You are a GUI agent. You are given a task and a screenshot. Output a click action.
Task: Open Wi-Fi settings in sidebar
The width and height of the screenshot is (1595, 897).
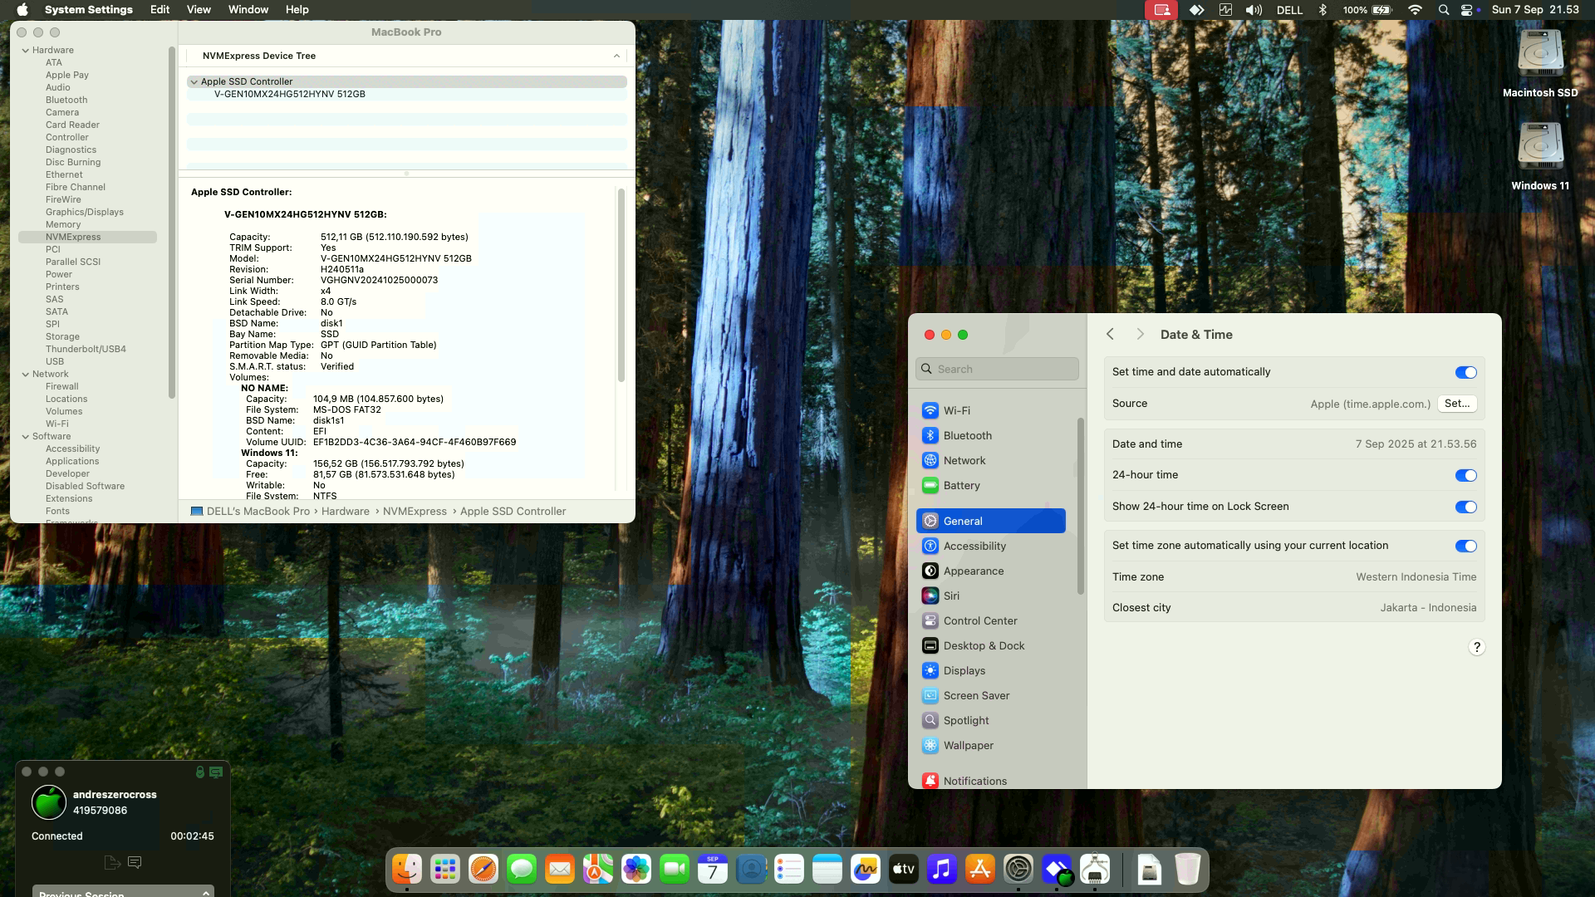(990, 410)
